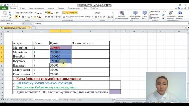Open Найти и выделить dropdown
Image resolution: width=189 pixels, height=106 pixels.
click(180, 15)
